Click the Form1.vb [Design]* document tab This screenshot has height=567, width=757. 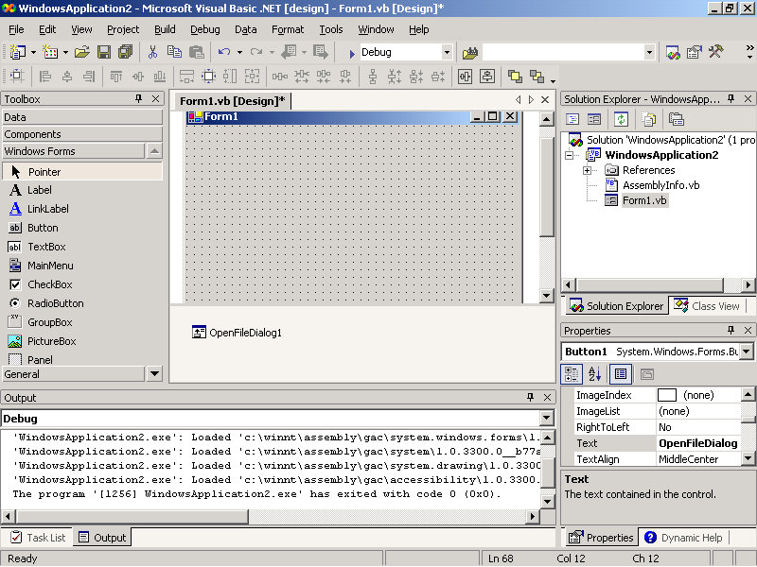point(232,101)
